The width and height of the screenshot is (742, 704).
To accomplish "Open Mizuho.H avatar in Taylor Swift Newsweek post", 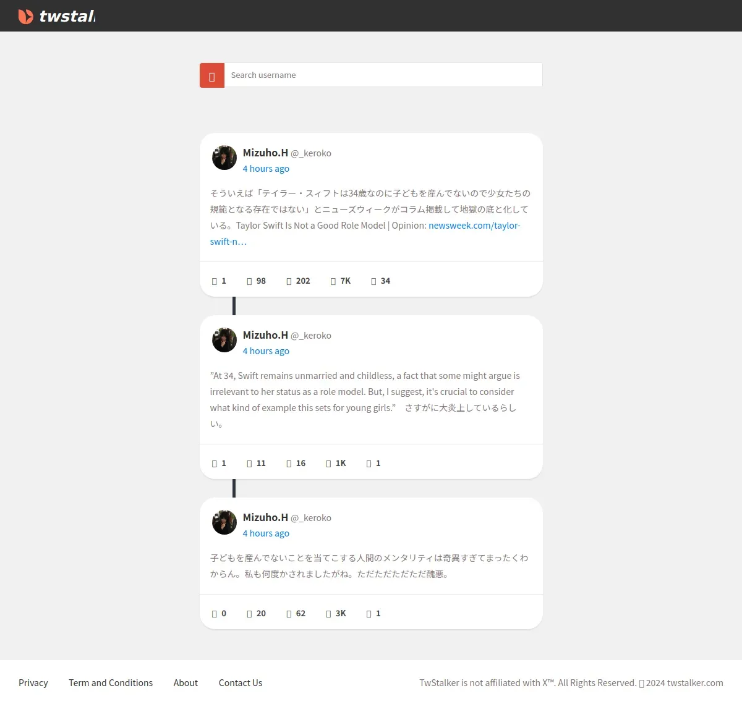I will click(x=224, y=158).
